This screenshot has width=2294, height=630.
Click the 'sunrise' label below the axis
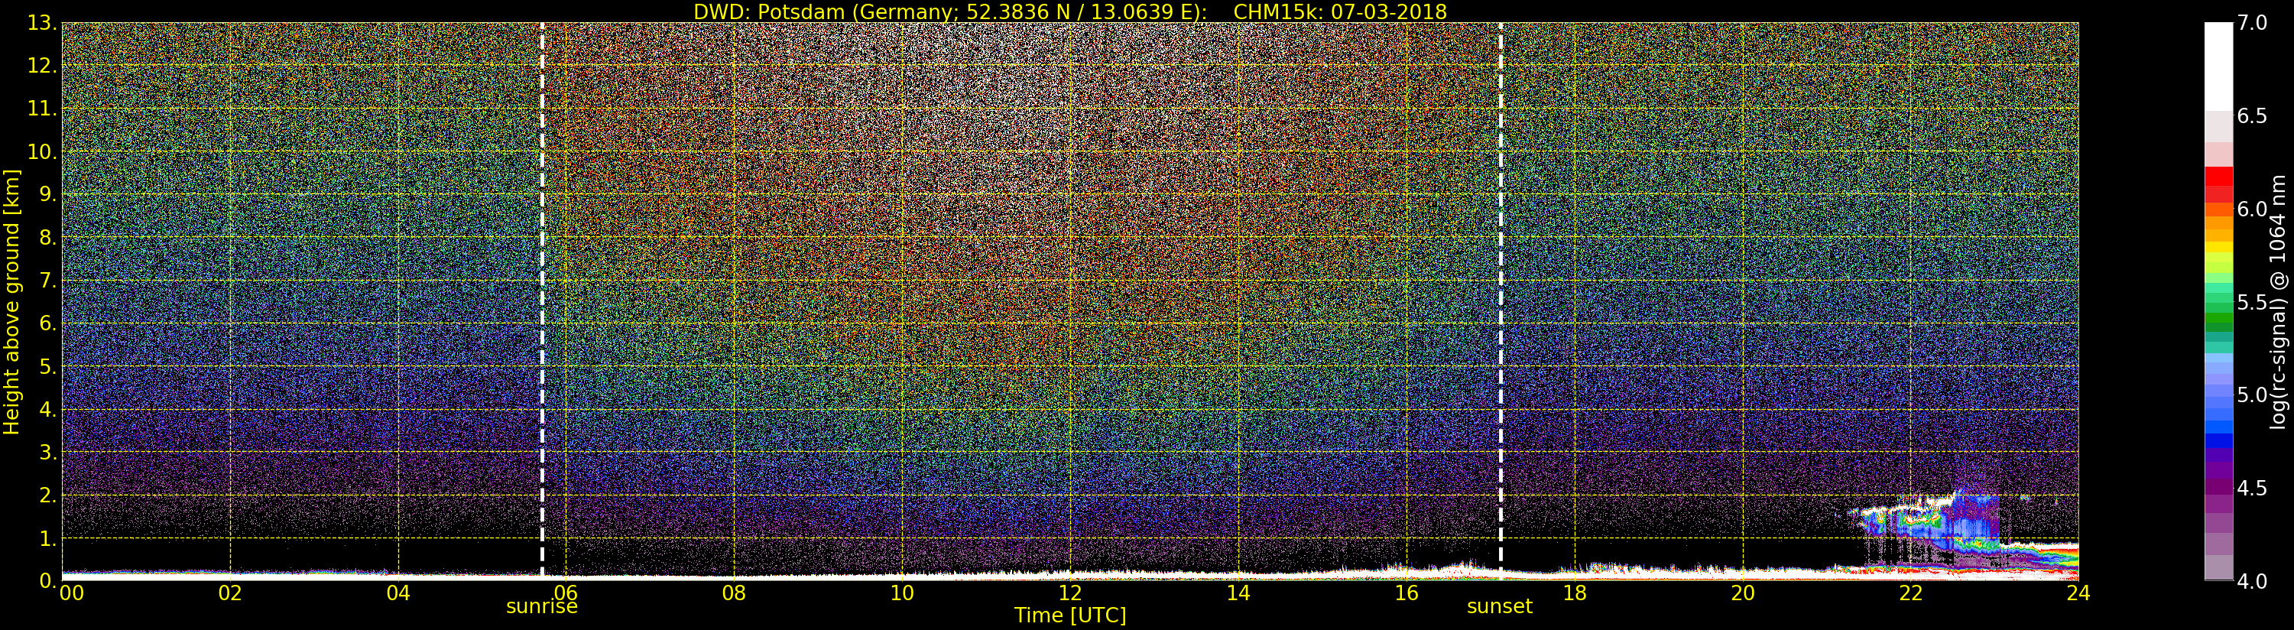point(541,606)
